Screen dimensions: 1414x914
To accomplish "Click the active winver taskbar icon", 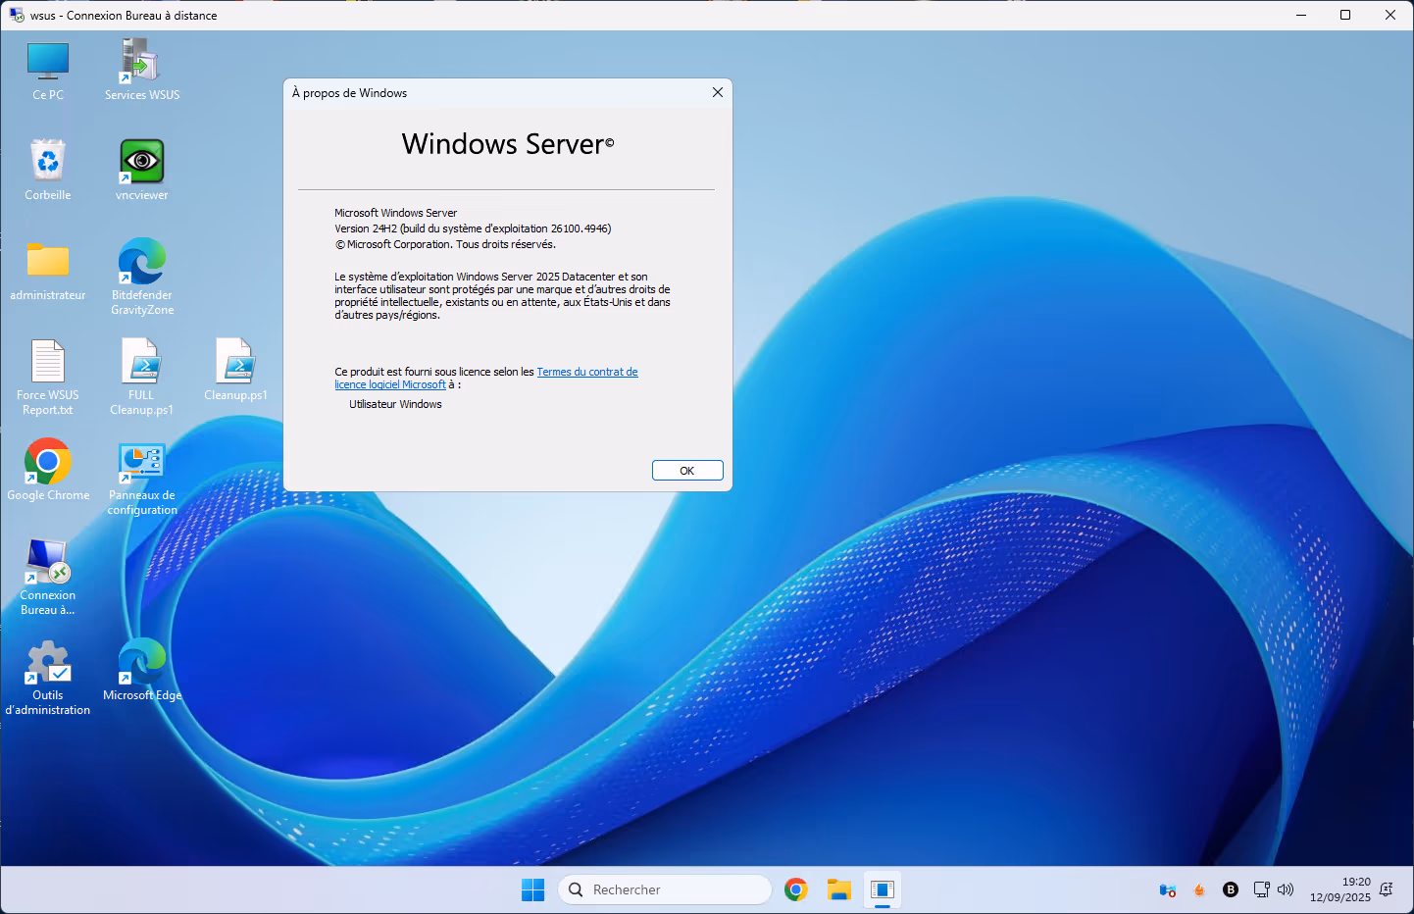I will point(883,889).
